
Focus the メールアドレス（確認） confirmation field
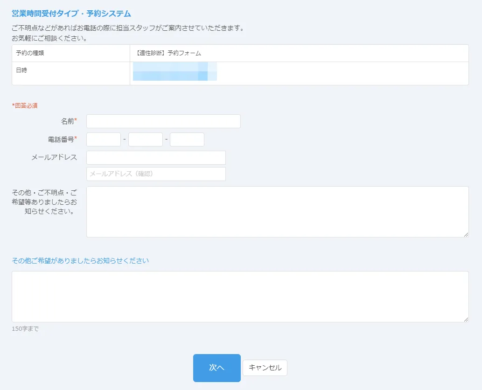pyautogui.click(x=156, y=174)
